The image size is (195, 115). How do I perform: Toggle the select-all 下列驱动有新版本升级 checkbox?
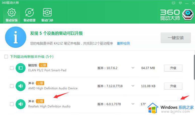[x=6, y=57]
